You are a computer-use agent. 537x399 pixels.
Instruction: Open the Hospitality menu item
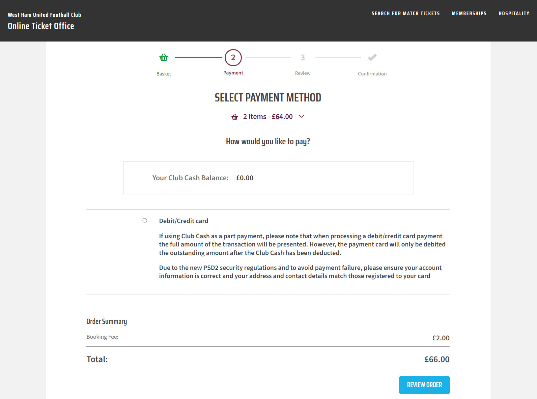[x=514, y=14]
